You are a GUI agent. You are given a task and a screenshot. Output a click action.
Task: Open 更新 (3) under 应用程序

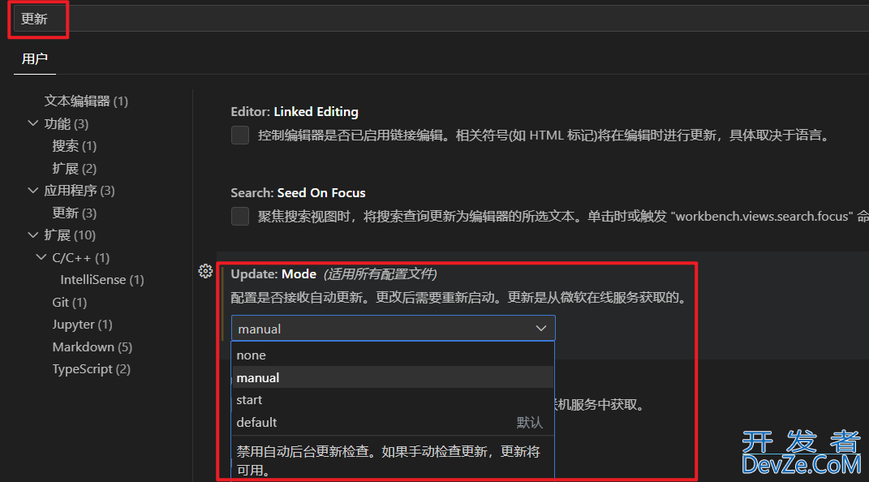pyautogui.click(x=75, y=213)
